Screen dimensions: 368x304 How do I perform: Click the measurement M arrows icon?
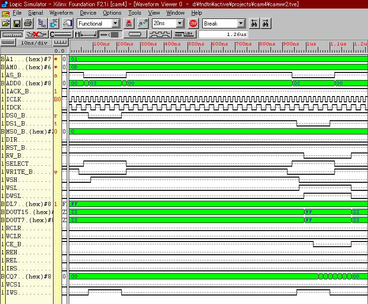pyautogui.click(x=86, y=34)
